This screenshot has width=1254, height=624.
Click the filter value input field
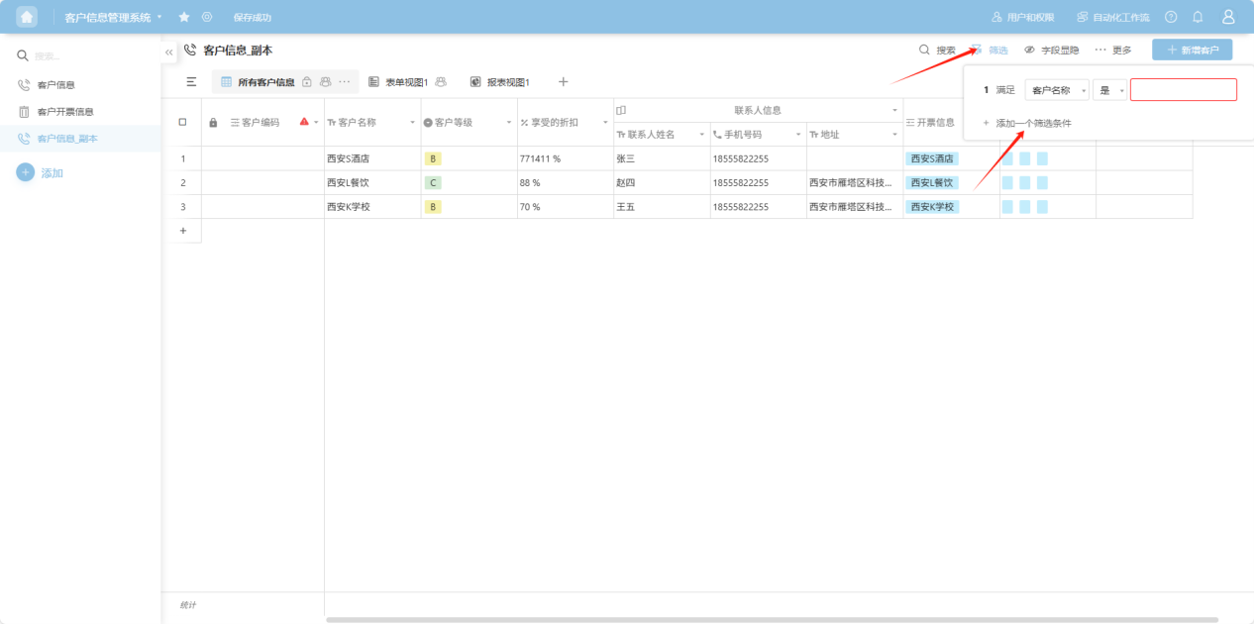tap(1183, 90)
